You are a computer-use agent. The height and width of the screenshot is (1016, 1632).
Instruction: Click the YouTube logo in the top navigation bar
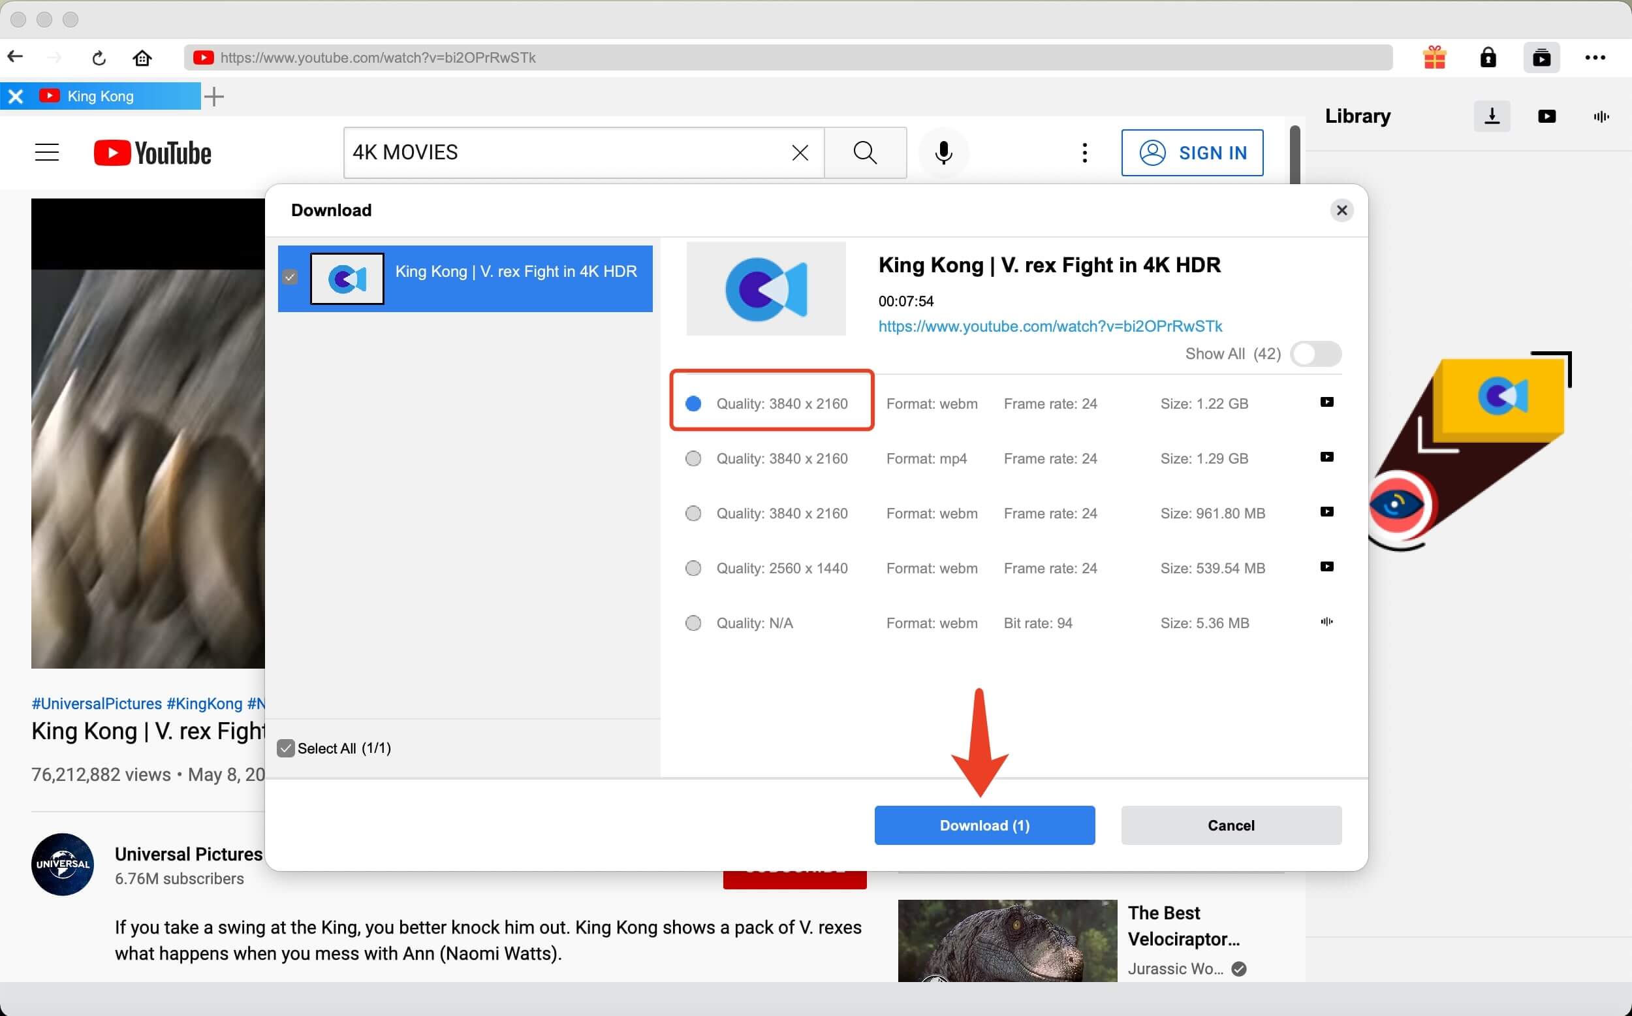(x=152, y=152)
